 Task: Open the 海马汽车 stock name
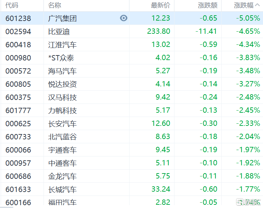[62, 71]
